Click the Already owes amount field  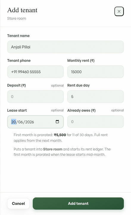[96, 122]
